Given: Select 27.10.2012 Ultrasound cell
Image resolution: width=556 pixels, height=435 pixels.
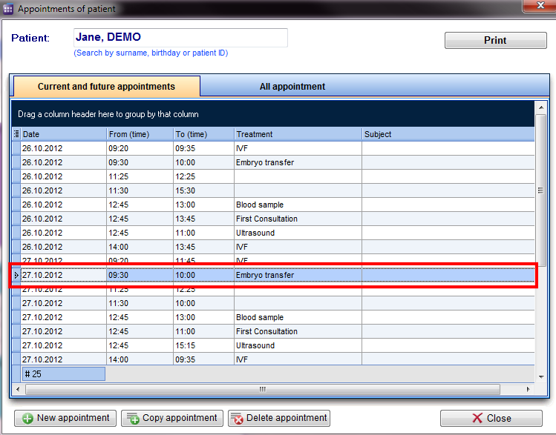Looking at the screenshot, I should pos(298,345).
